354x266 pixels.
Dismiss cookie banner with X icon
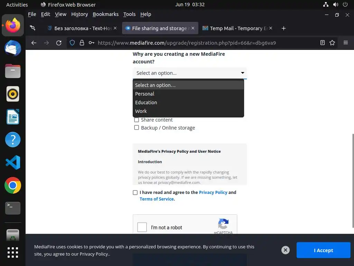285,250
